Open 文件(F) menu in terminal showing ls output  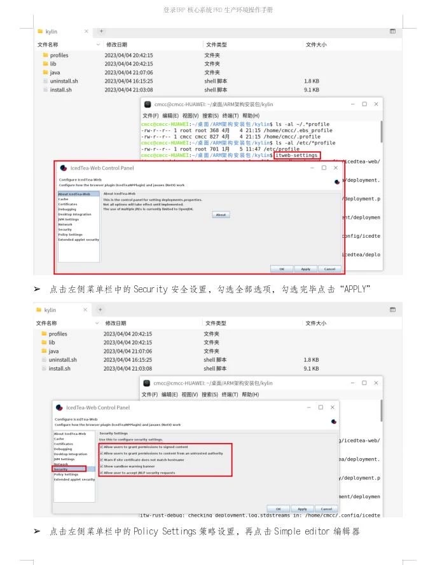click(x=150, y=116)
